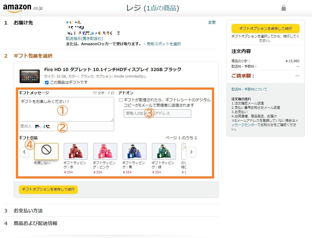Click the ¥15,980 subtotal amount
The width and height of the screenshot is (312, 238).
coord(292,61)
